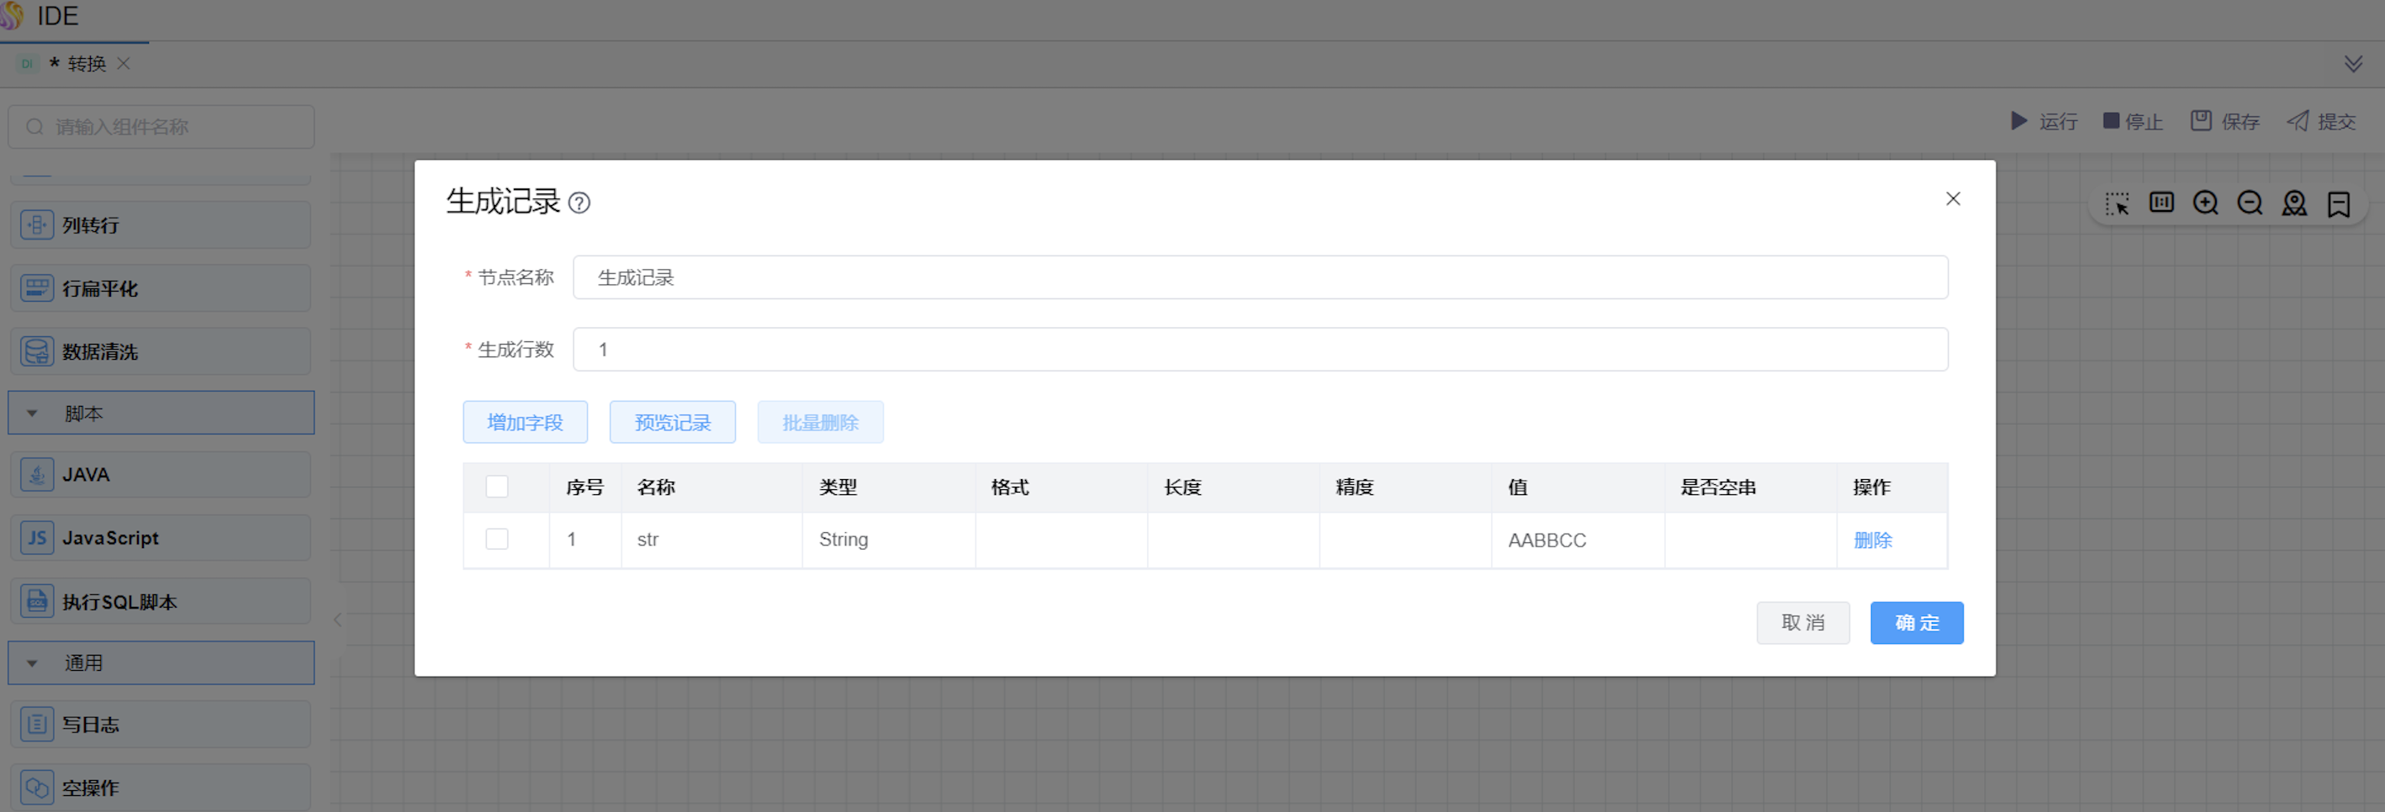Viewport: 2385px width, 812px height.
Task: Delete the str field via 删除 link
Action: [x=1872, y=540]
